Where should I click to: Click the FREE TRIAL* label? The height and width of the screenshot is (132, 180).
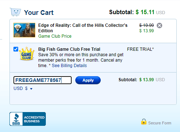[x=140, y=49]
